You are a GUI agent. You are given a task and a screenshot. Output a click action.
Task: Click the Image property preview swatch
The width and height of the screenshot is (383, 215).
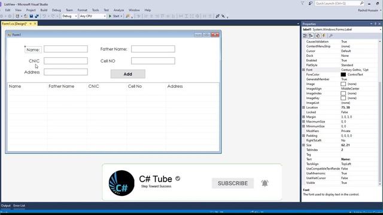tap(343, 84)
